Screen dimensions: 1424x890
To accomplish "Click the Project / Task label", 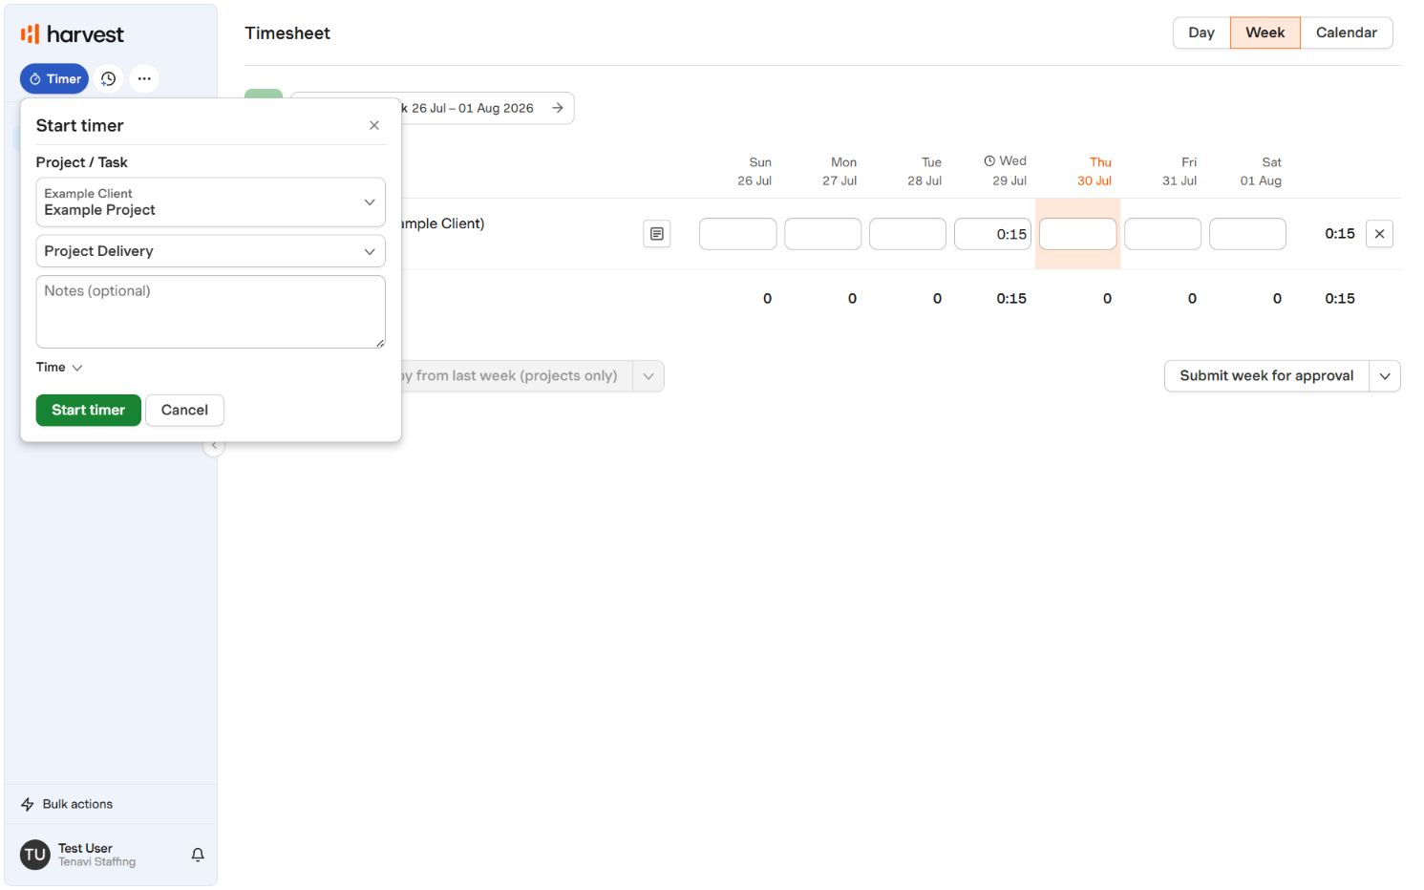I will pos(82,162).
